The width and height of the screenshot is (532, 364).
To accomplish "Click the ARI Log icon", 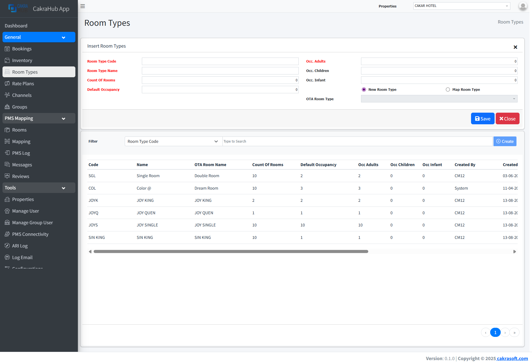I will pyautogui.click(x=7, y=246).
